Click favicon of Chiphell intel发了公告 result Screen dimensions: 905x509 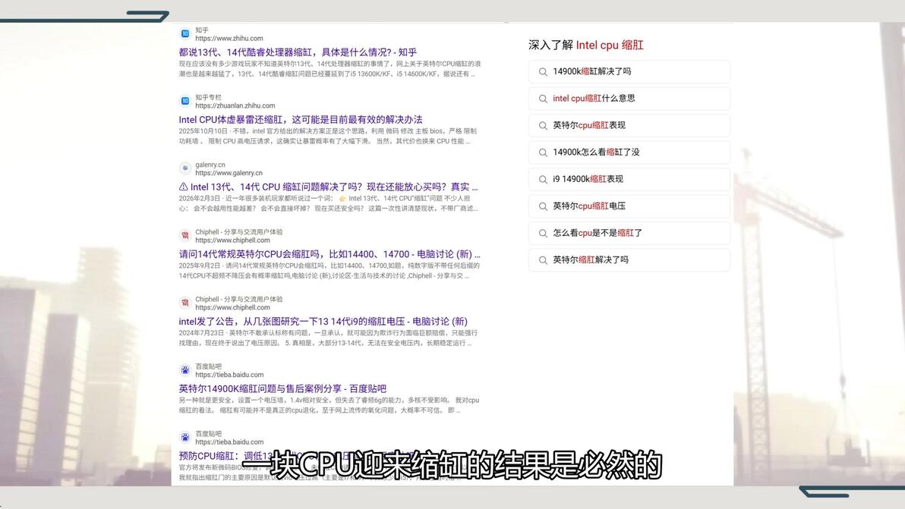pos(184,303)
